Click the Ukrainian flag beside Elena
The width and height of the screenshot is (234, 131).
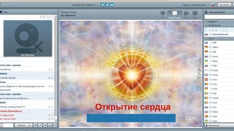click(x=206, y=61)
